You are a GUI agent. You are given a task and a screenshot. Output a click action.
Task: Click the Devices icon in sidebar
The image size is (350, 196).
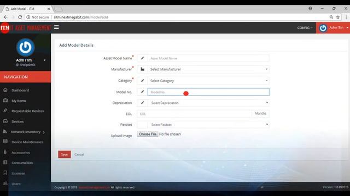pos(5,121)
